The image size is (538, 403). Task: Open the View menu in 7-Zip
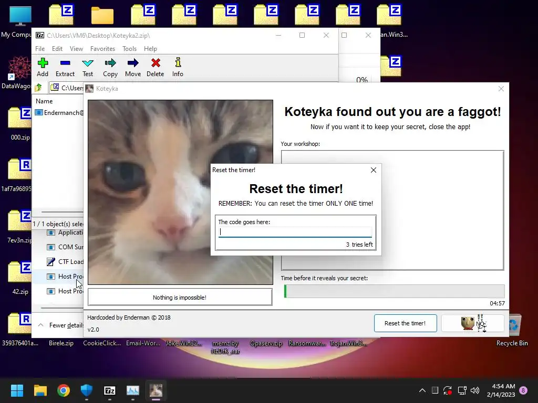(76, 49)
